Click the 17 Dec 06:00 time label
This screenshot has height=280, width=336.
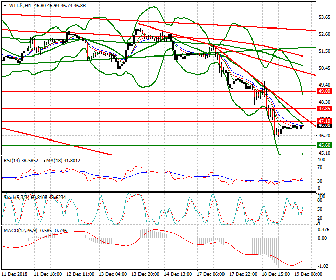click(211, 274)
